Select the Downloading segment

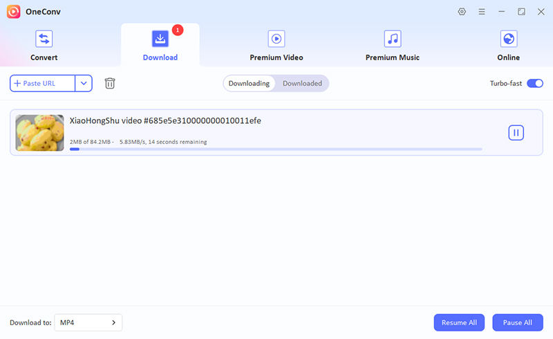[x=249, y=83]
